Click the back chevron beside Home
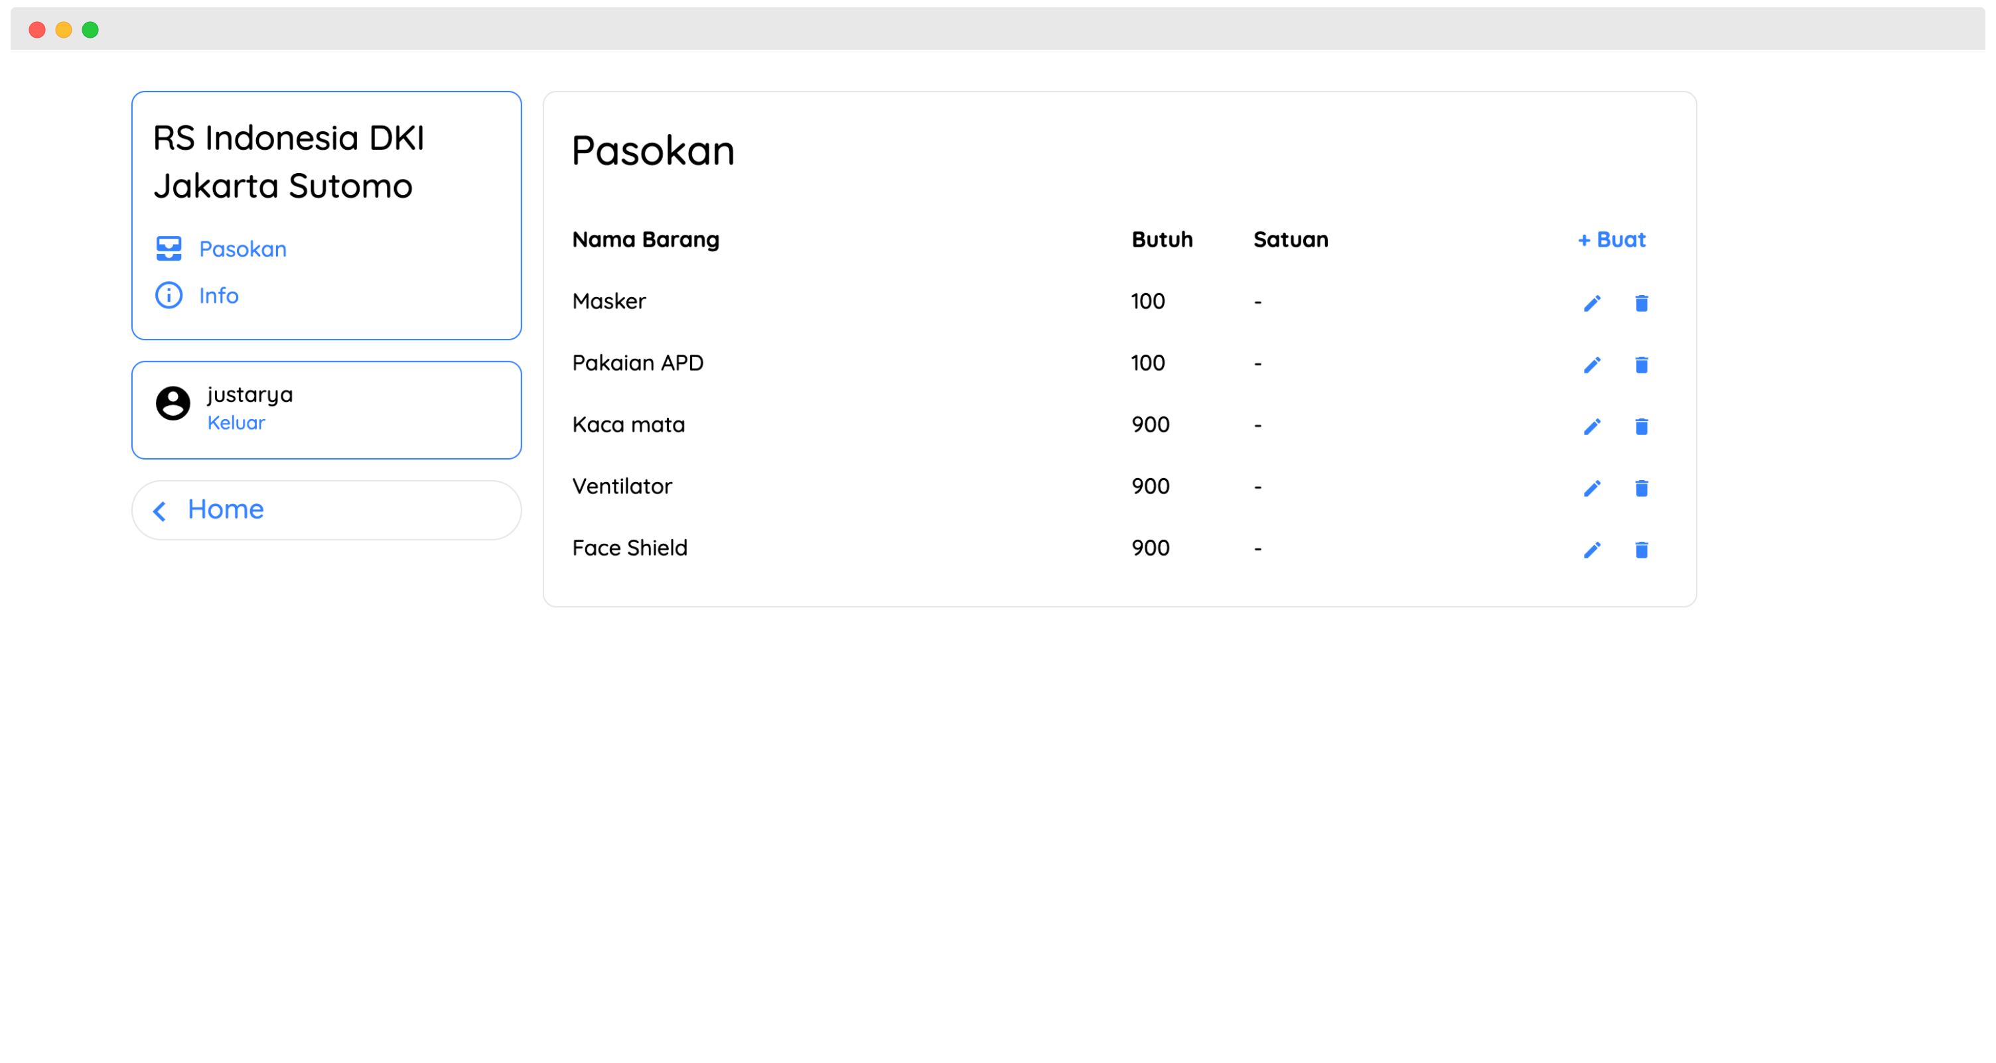This screenshot has width=1996, height=1063. point(160,511)
